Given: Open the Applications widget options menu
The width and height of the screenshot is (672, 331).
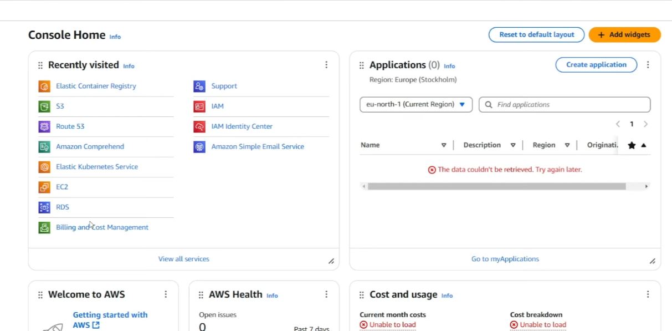Looking at the screenshot, I should [x=648, y=65].
